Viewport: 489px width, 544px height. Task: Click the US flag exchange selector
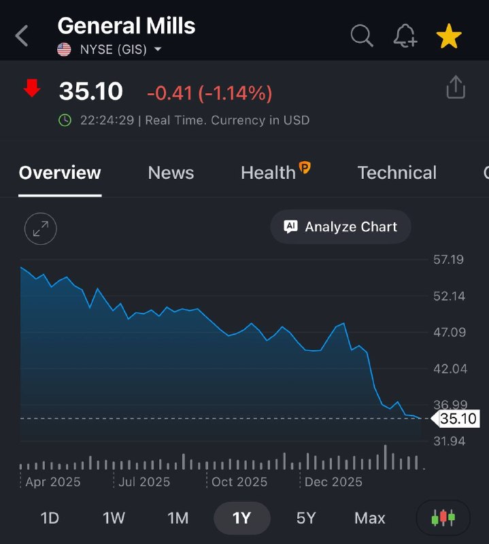[x=64, y=49]
